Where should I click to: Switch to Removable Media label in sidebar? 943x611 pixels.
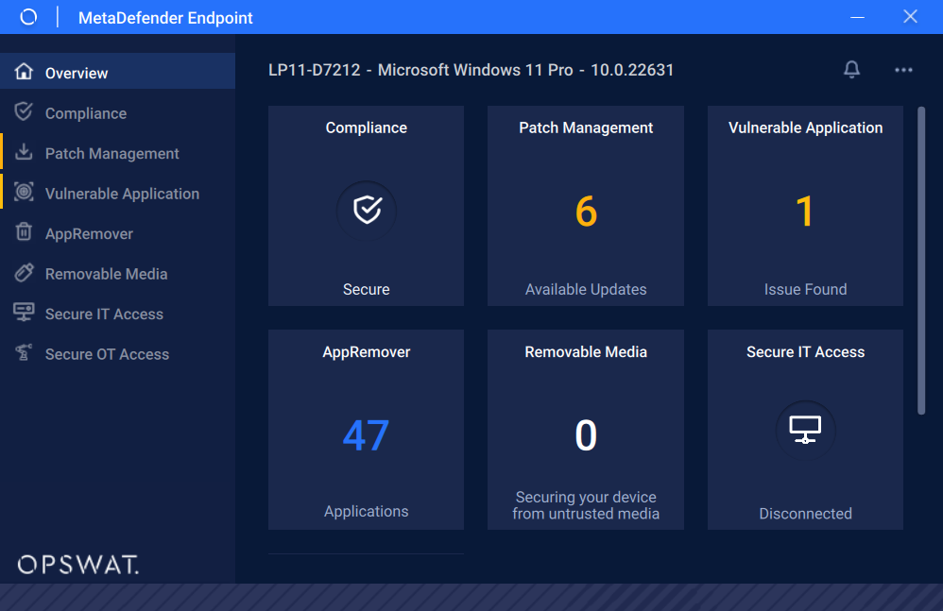(107, 274)
